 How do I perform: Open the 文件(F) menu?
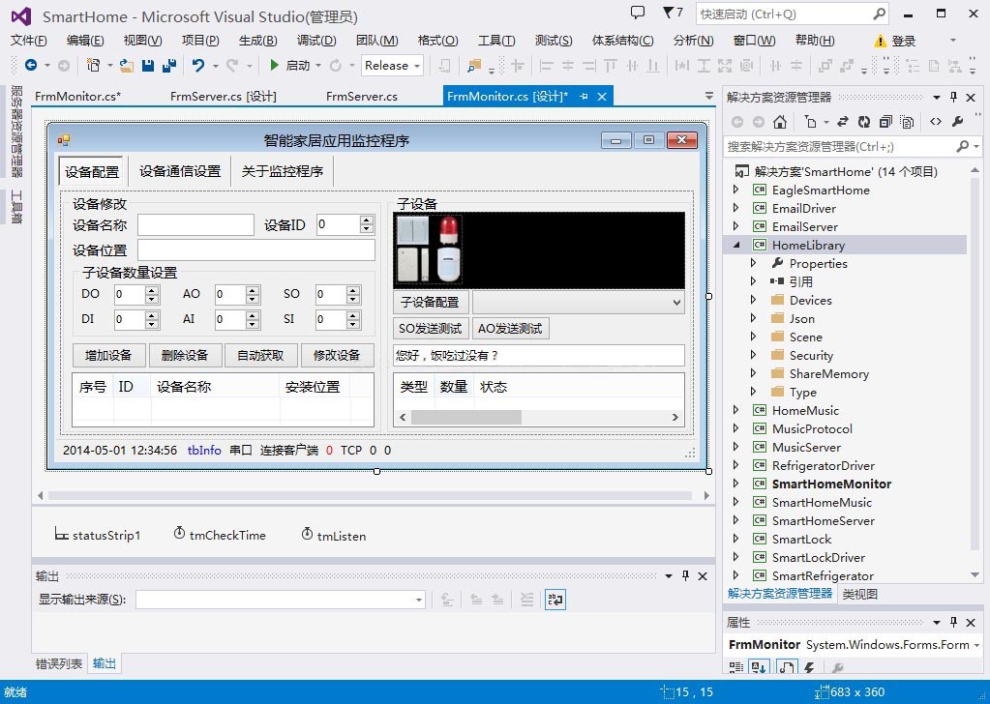tap(28, 41)
